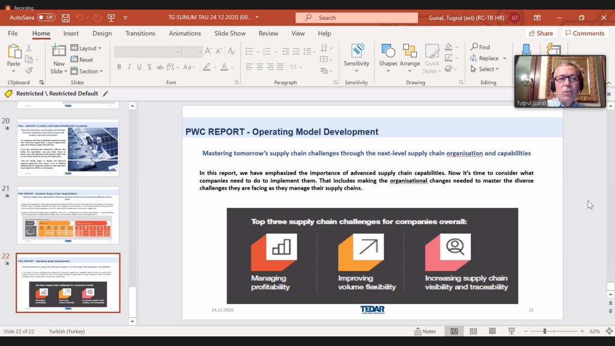
Task: Click zoom in plus button
Action: [x=582, y=331]
